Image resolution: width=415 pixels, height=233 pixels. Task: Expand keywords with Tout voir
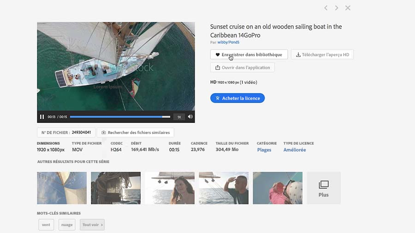point(92,225)
